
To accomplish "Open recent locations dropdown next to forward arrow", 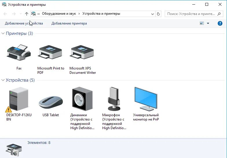I will point(21,14).
